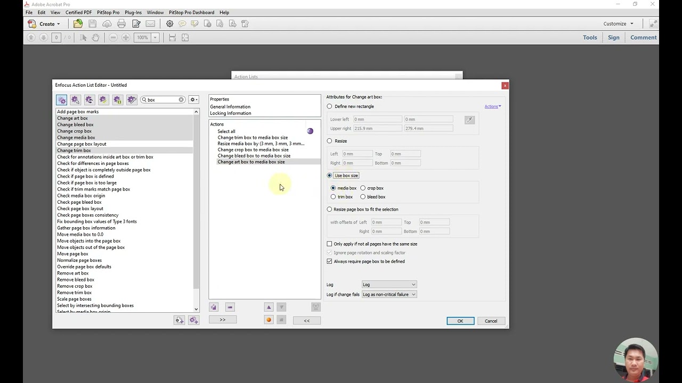
Task: Open the Plug-Ins menu
Action: pyautogui.click(x=133, y=12)
